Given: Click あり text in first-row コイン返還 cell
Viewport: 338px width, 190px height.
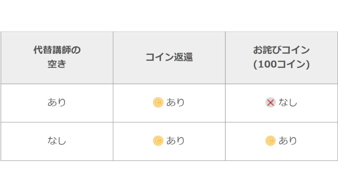Looking at the screenshot, I should [x=175, y=102].
